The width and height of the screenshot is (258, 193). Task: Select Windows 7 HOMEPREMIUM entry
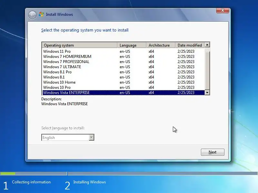point(124,57)
